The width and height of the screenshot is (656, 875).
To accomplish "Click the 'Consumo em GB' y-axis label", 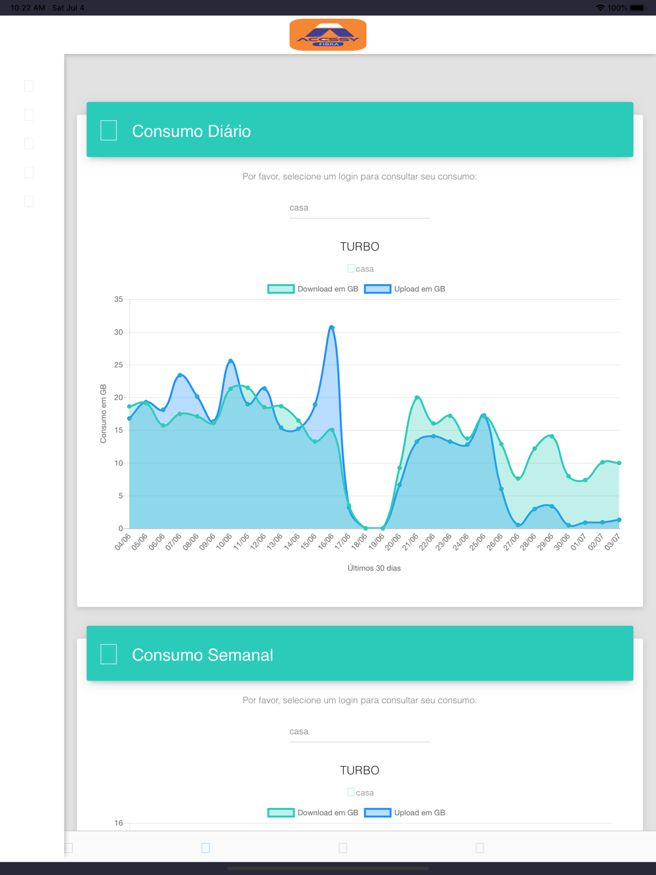I will click(x=103, y=414).
